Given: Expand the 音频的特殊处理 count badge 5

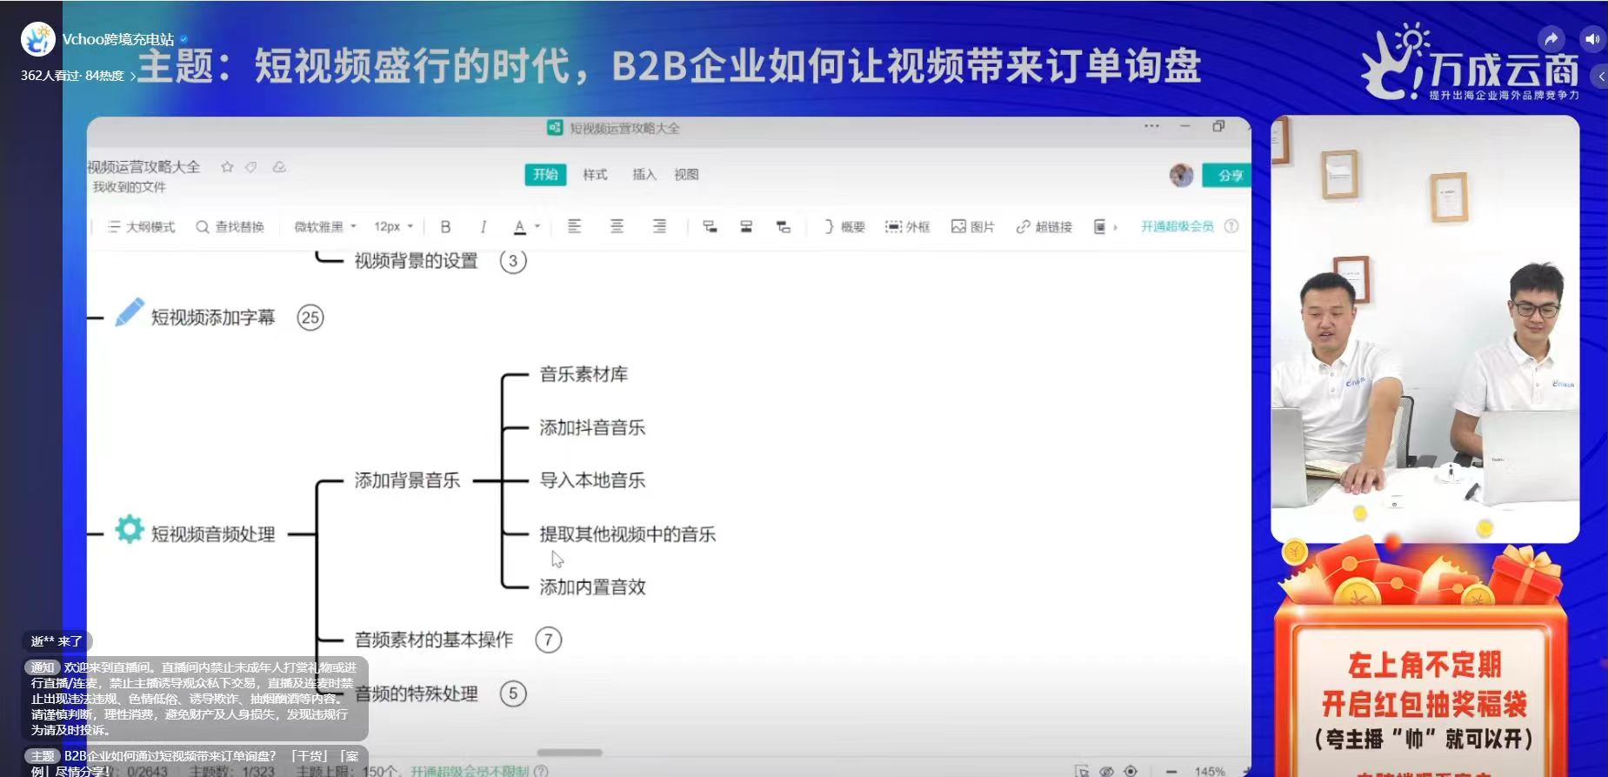Looking at the screenshot, I should click(x=513, y=693).
